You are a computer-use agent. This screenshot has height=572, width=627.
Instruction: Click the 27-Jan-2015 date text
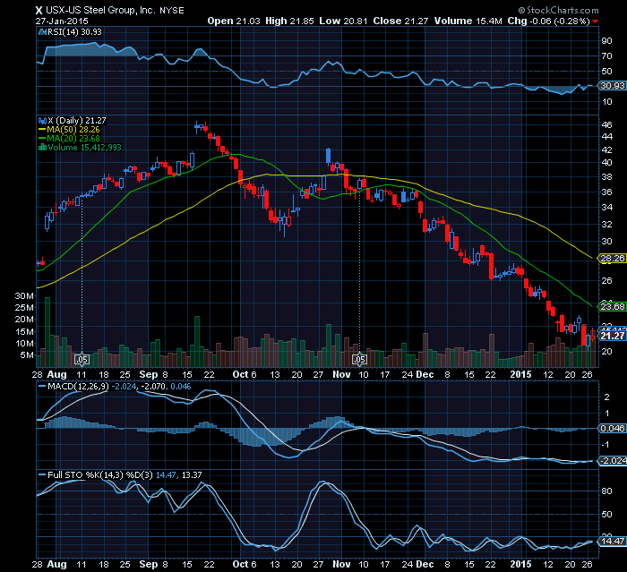point(62,21)
